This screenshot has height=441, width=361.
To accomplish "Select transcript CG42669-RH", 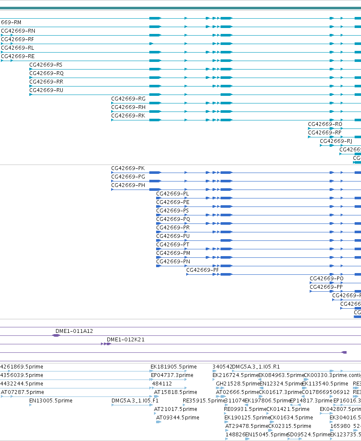I will point(128,107).
